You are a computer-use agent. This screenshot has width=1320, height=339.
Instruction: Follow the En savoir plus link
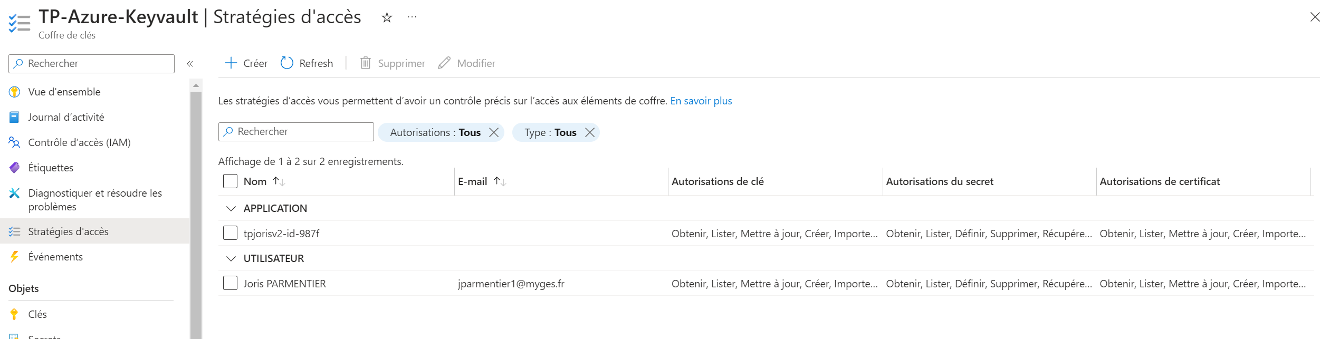point(701,101)
